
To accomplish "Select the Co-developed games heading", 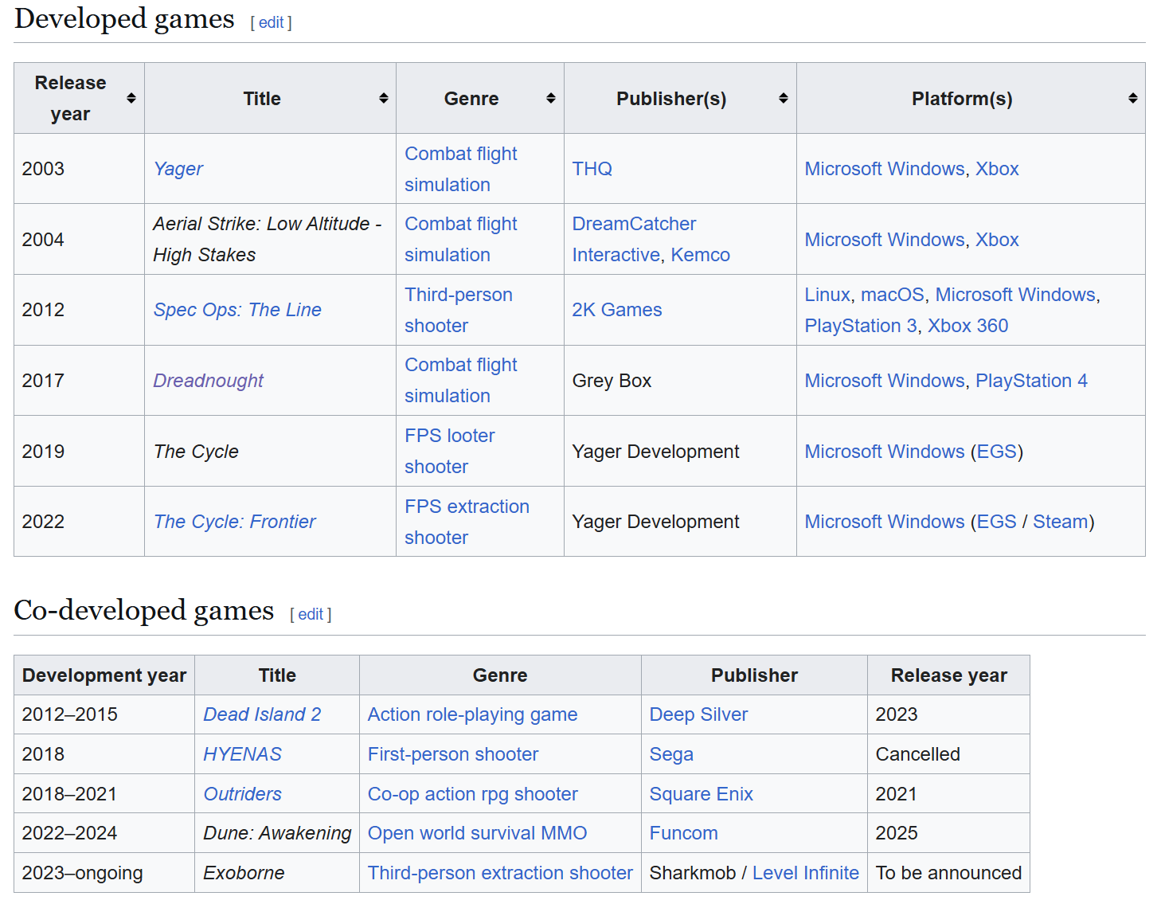I will 144,611.
